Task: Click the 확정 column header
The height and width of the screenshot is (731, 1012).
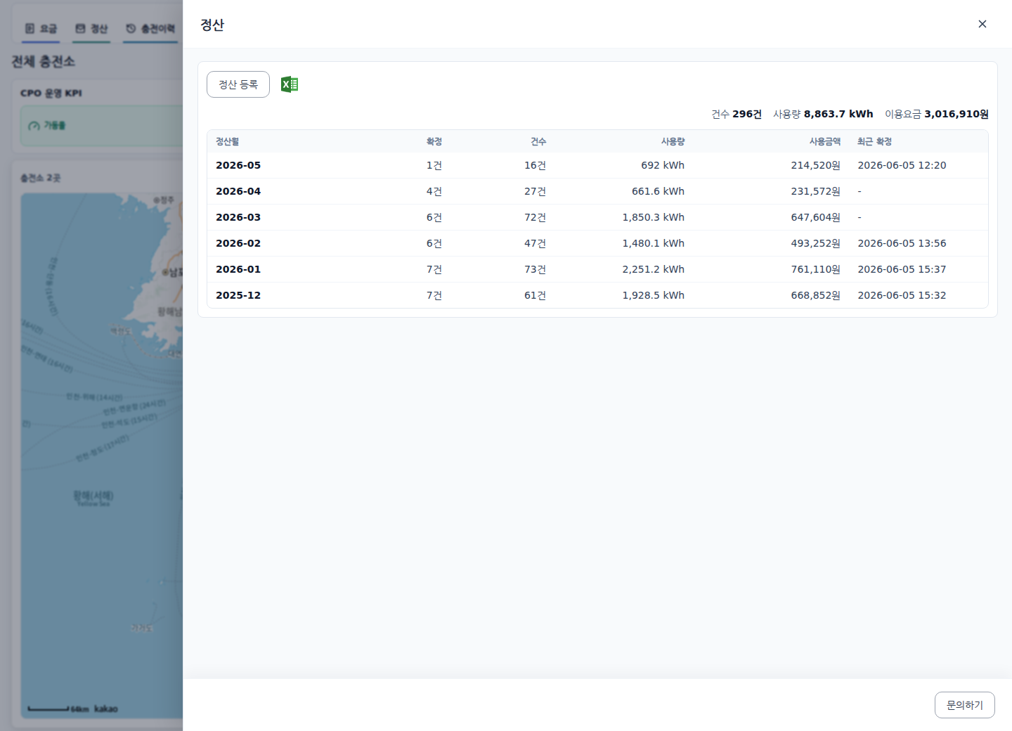Action: tap(434, 141)
